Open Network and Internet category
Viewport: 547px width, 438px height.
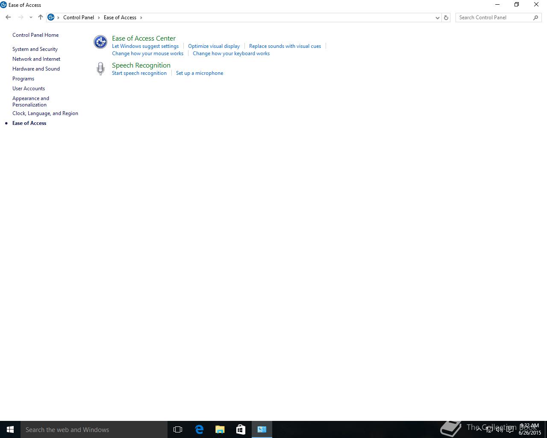[36, 59]
